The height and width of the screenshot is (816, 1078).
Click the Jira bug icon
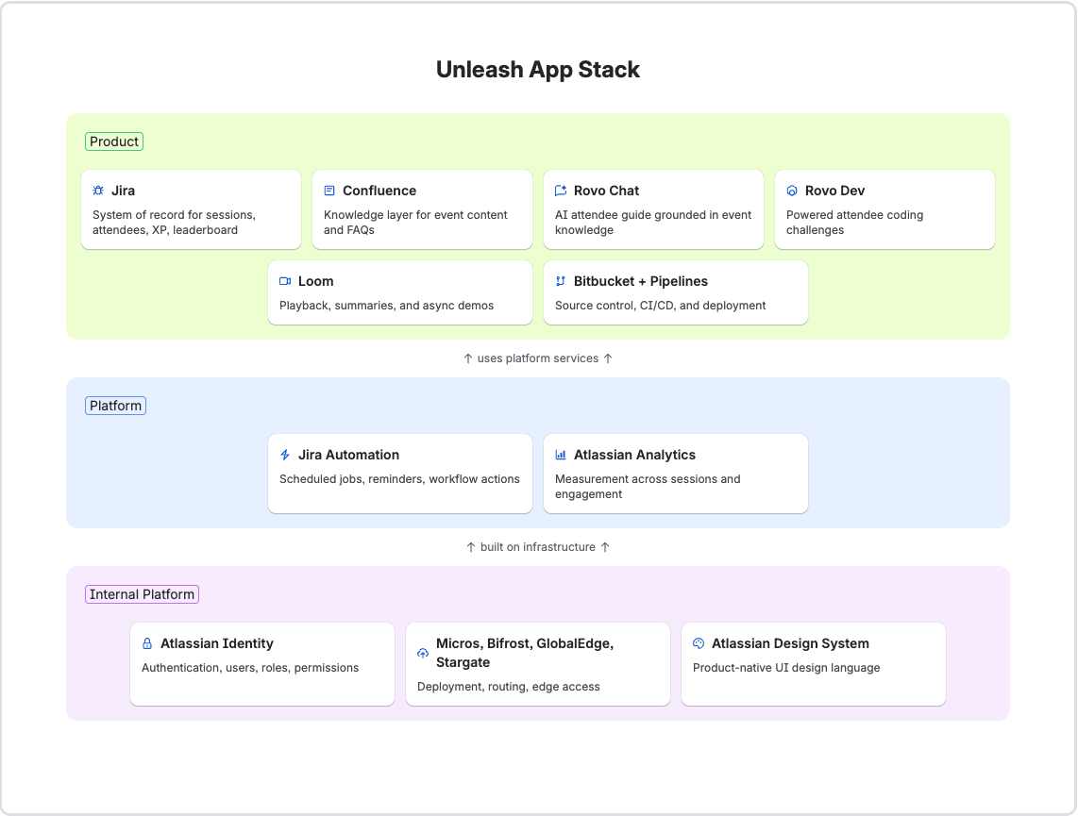point(98,191)
